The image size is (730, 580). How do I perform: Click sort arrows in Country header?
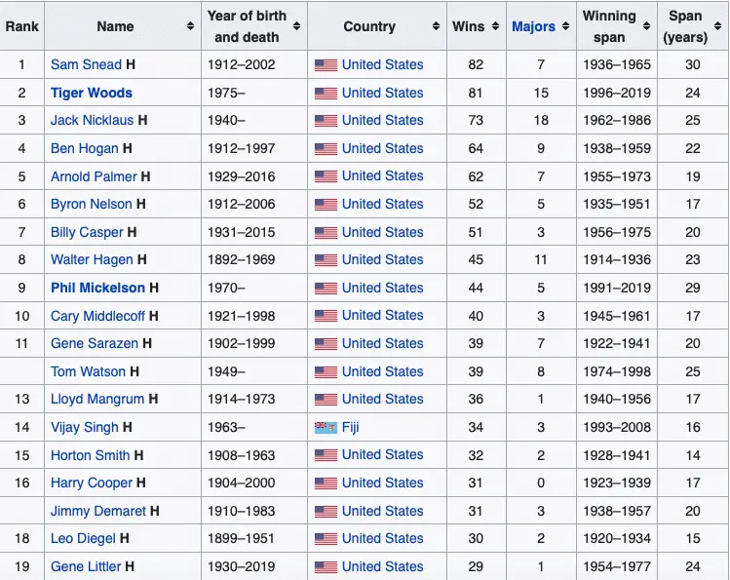tap(435, 27)
